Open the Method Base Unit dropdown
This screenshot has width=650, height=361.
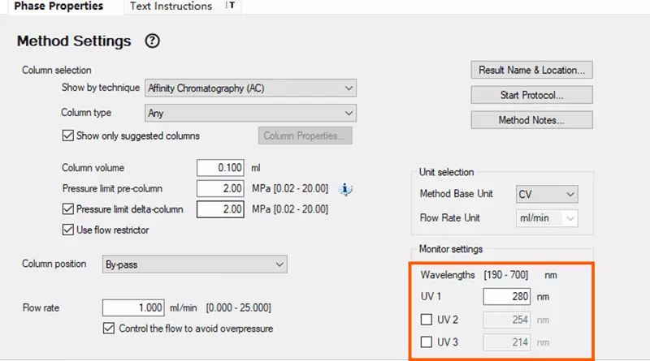(547, 195)
